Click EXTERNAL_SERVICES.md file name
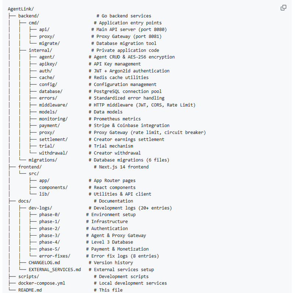The width and height of the screenshot is (295, 293). tap(55, 269)
